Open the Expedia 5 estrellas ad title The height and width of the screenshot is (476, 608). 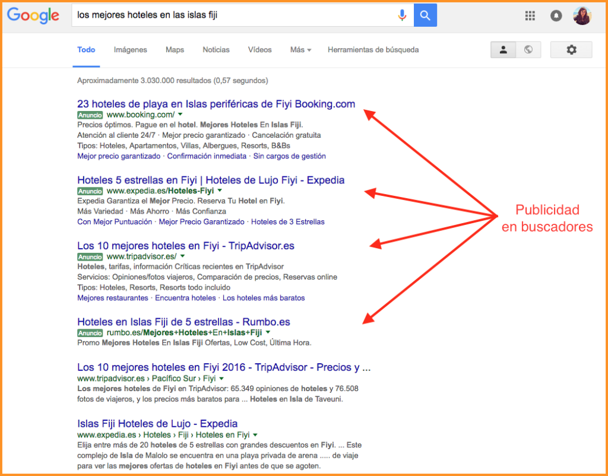[211, 180]
